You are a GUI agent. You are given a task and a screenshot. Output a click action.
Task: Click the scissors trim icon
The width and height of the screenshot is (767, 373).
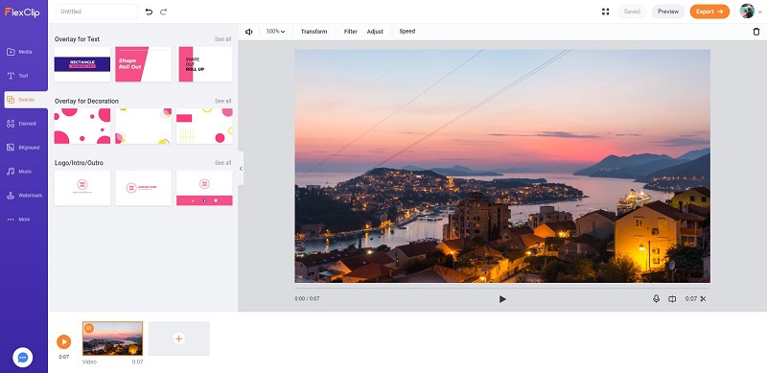(704, 298)
